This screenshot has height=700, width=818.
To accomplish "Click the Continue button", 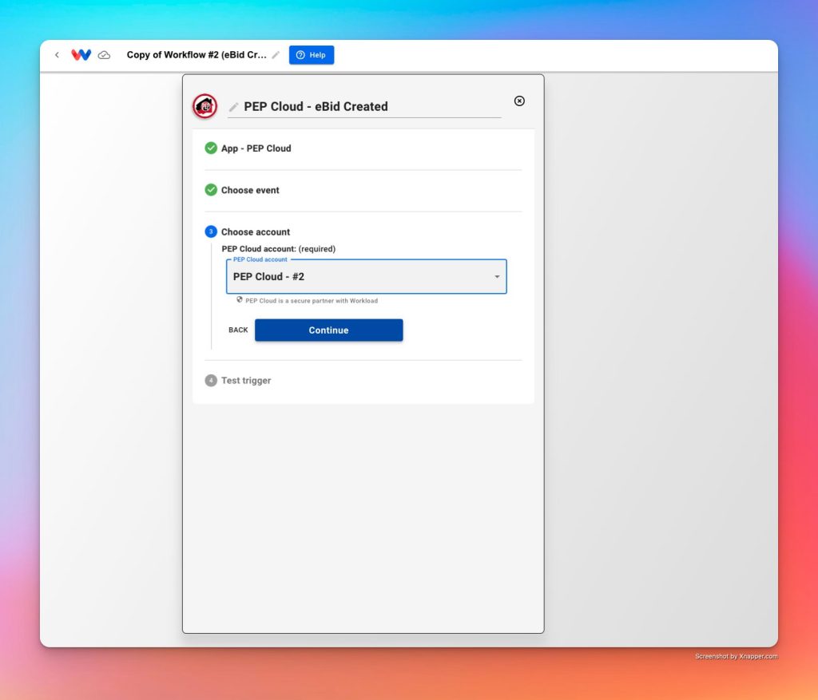I will point(328,330).
